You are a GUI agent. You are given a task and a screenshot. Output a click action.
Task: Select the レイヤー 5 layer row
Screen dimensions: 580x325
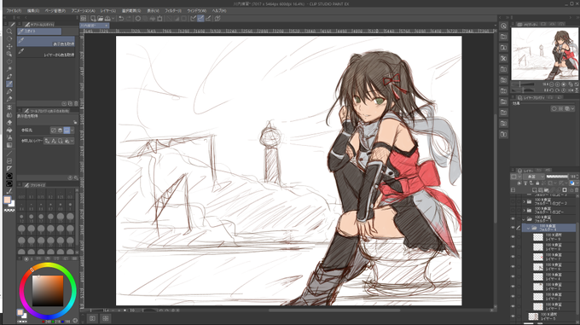[x=551, y=316]
